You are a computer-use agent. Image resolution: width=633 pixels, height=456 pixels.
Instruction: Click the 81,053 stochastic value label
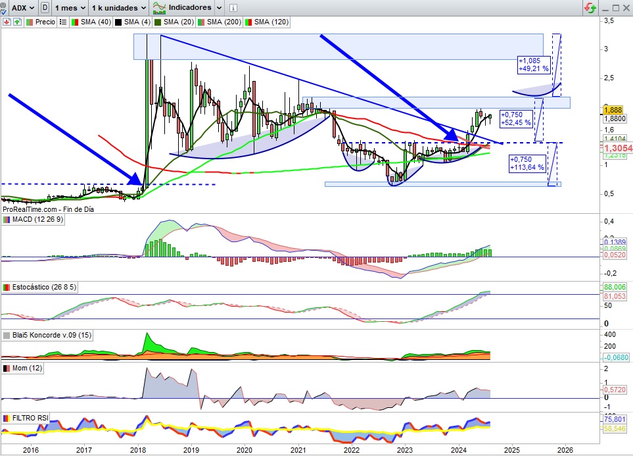point(615,296)
